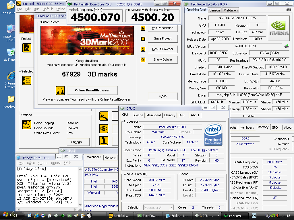Click the Online ResultBrowser button
Image resolution: width=294 pixels, height=220 pixels.
click(92, 90)
